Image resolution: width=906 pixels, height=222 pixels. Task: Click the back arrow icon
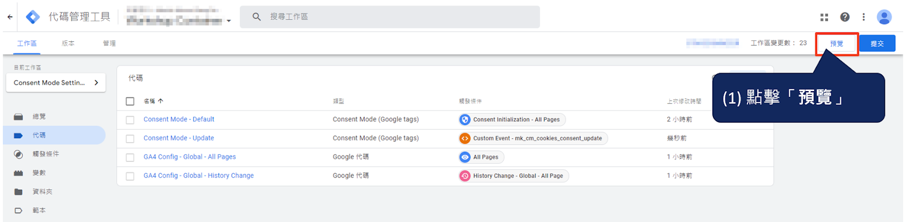click(x=10, y=17)
